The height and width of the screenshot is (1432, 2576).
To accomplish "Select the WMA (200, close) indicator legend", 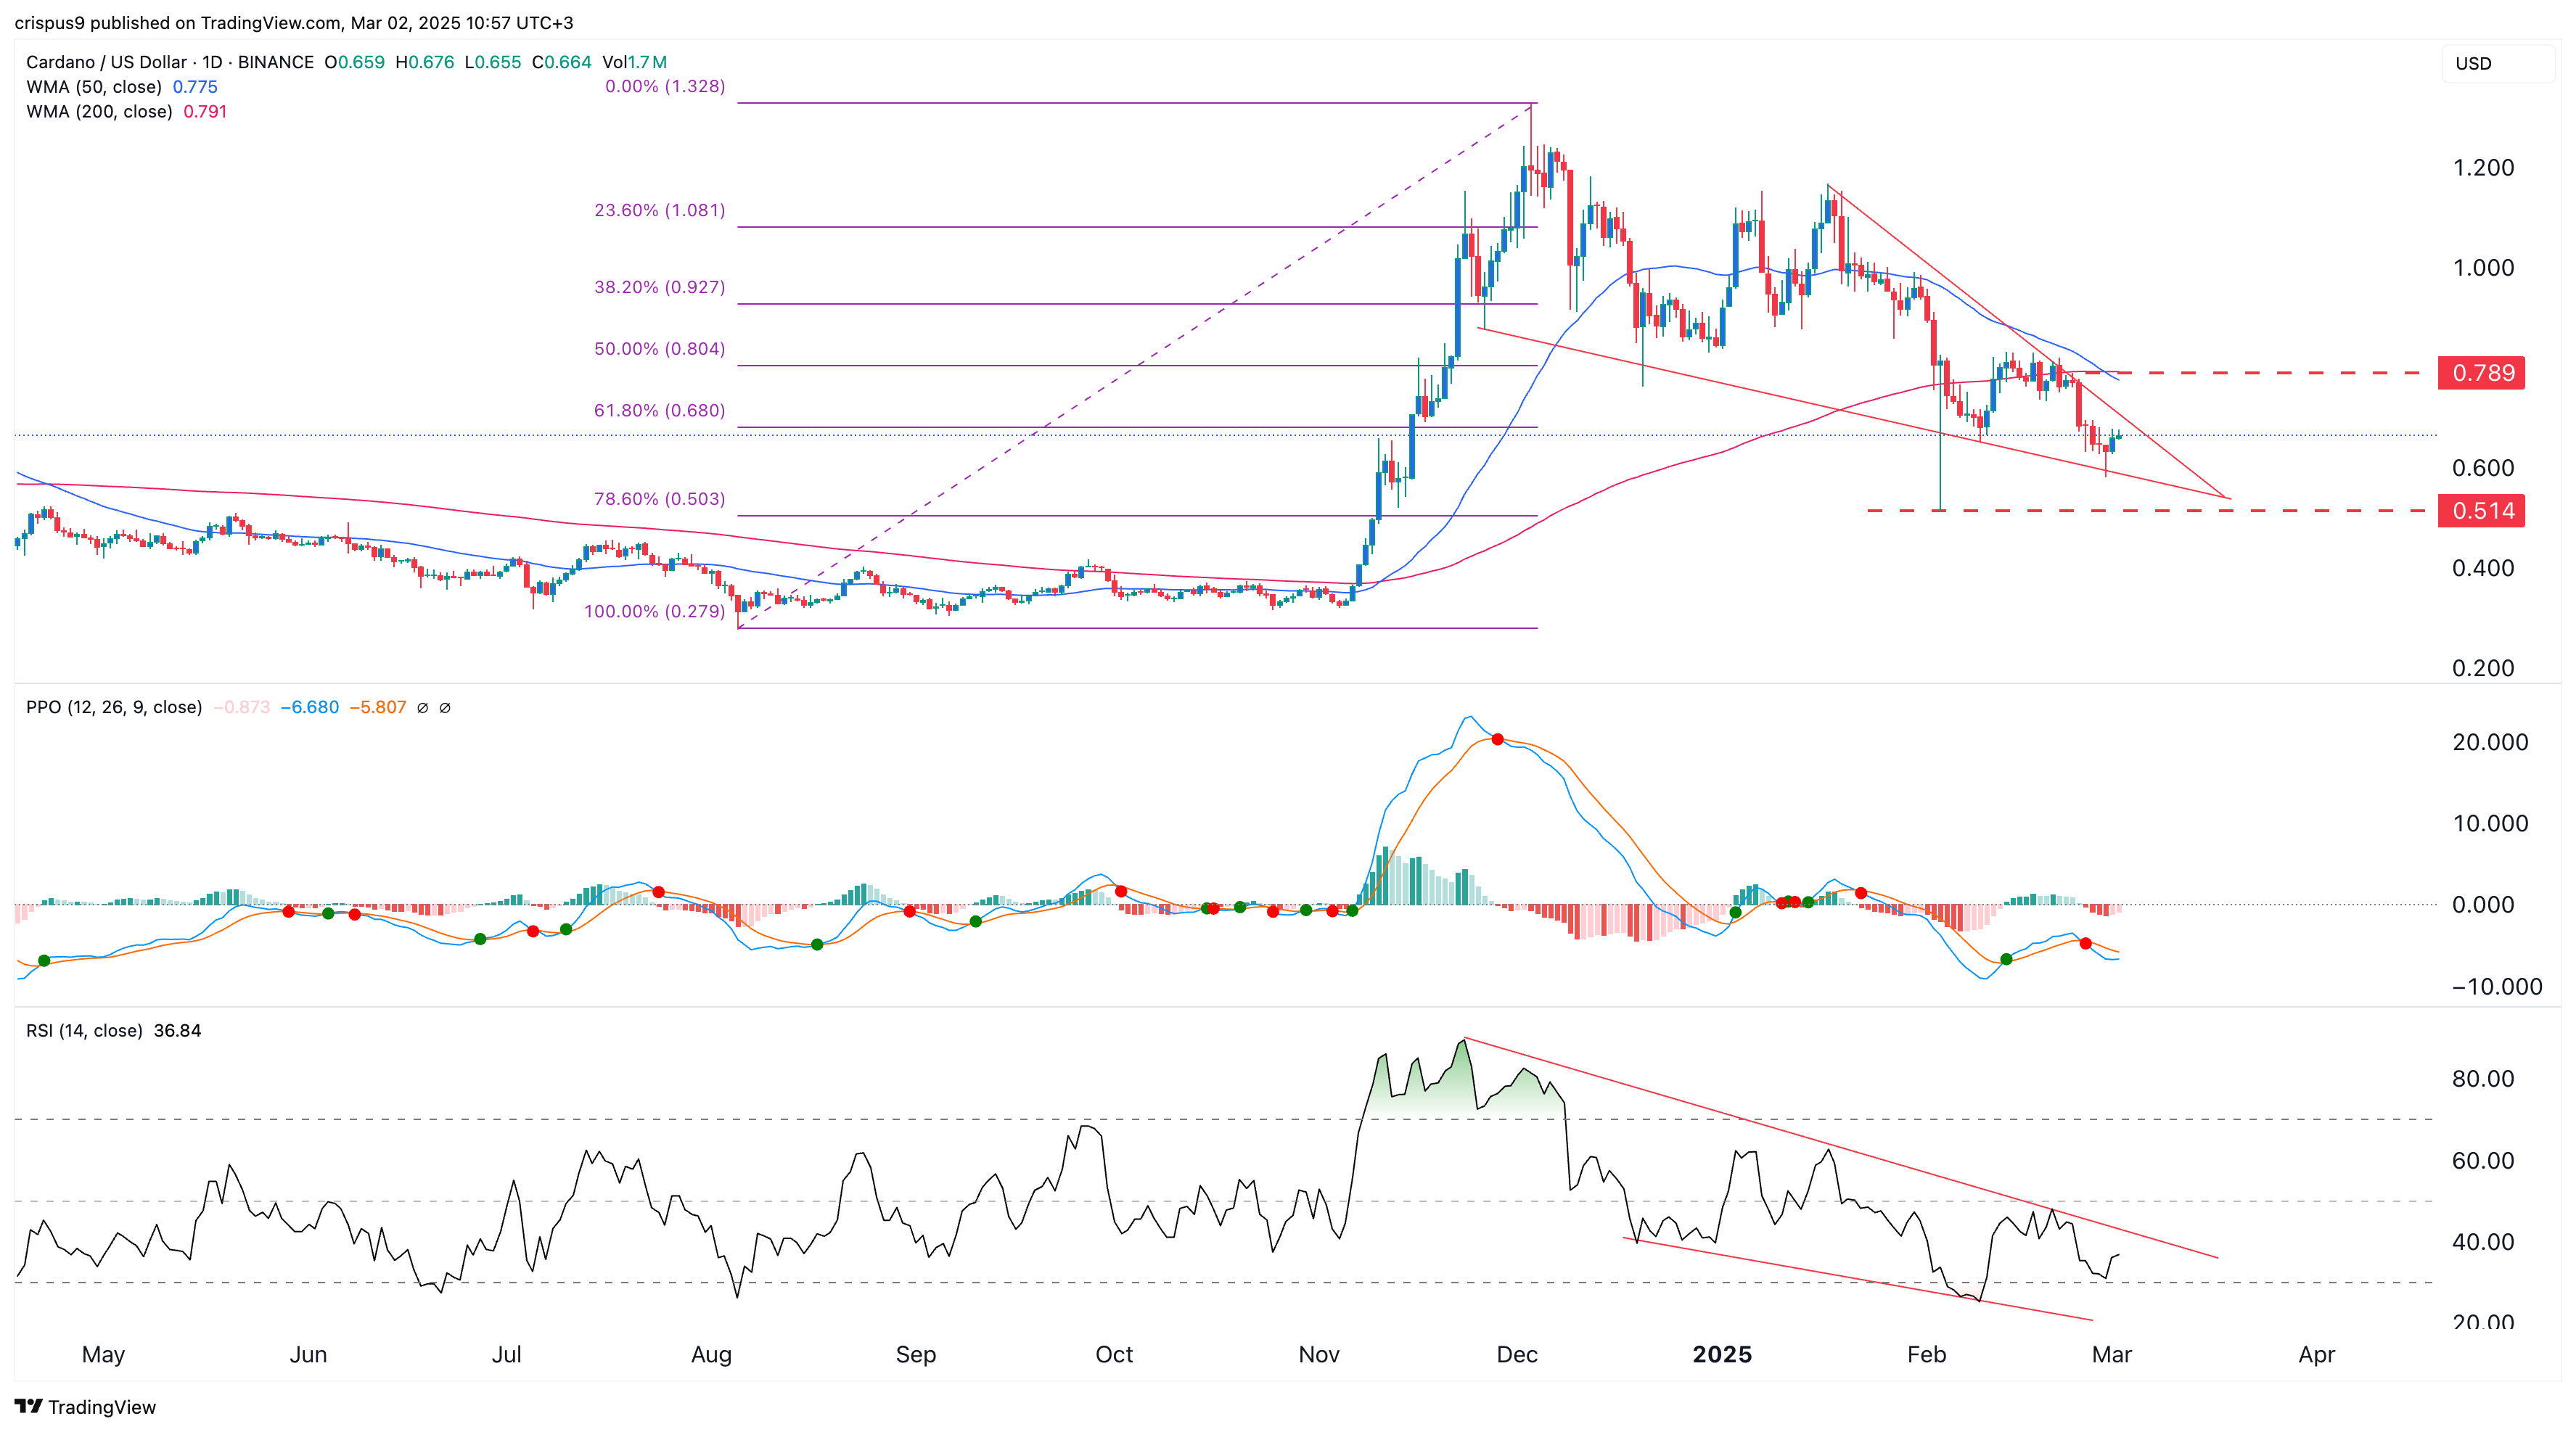I will pos(99,112).
